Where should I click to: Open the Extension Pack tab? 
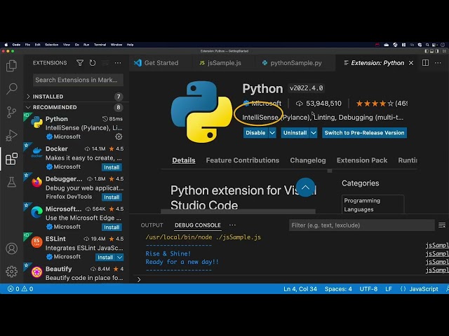tap(362, 160)
